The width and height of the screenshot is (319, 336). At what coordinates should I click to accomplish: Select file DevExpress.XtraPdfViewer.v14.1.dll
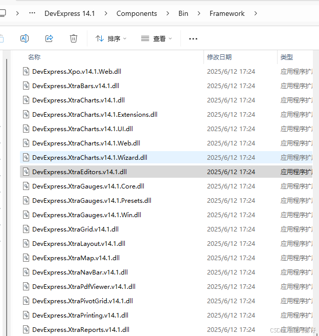coord(166,287)
